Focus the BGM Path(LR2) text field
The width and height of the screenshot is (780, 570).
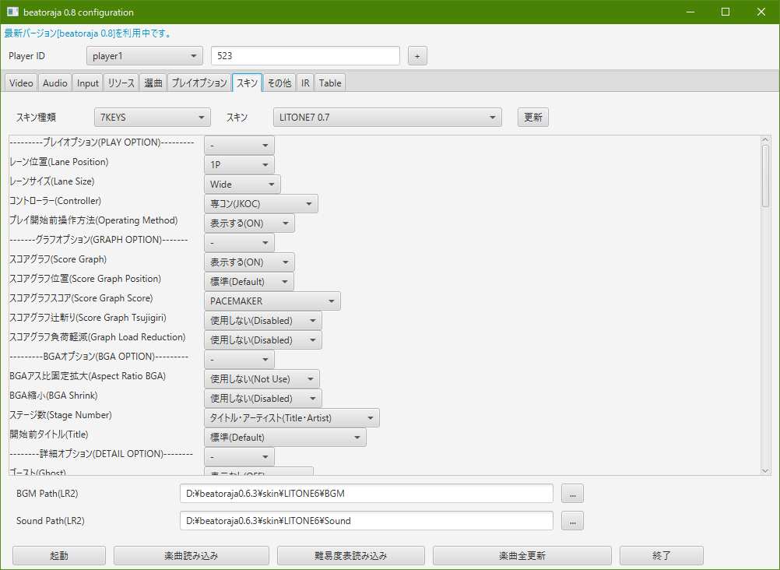[367, 494]
